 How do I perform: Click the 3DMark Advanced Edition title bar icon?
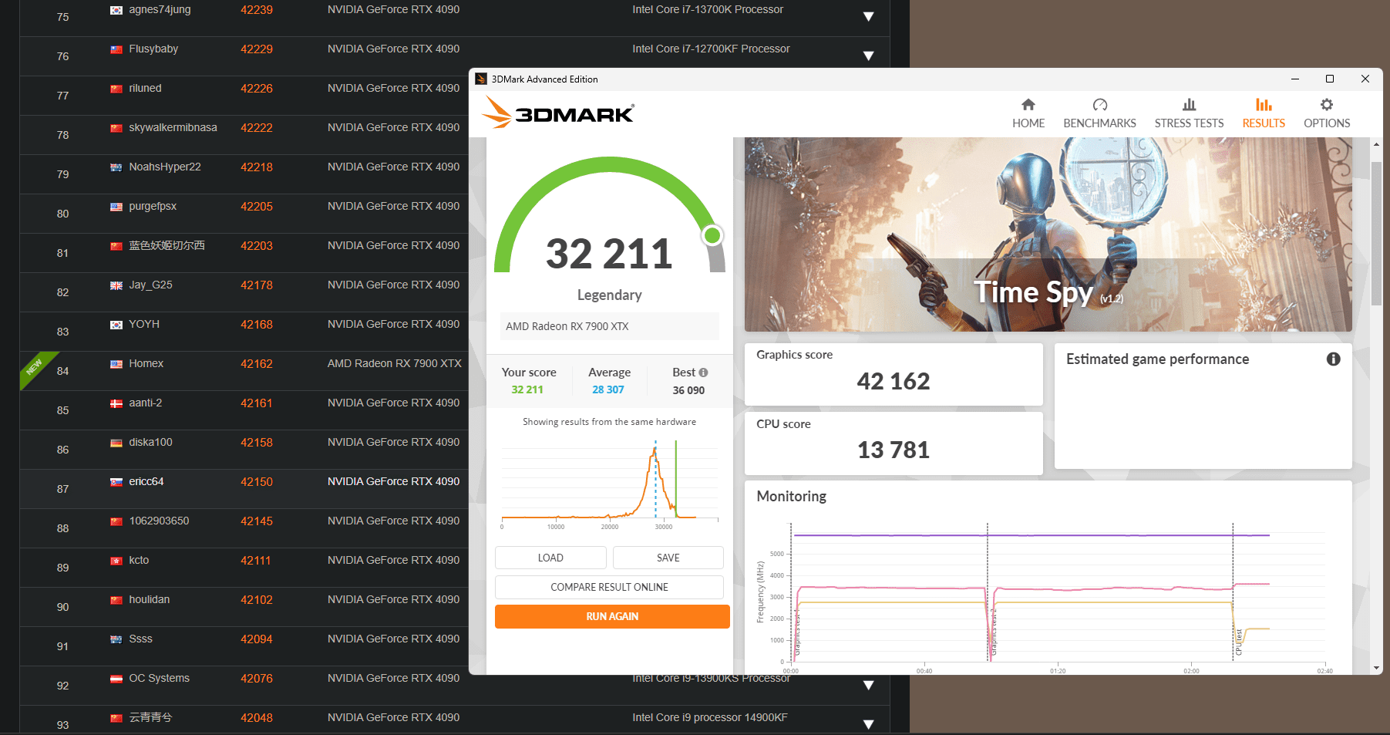pos(481,79)
